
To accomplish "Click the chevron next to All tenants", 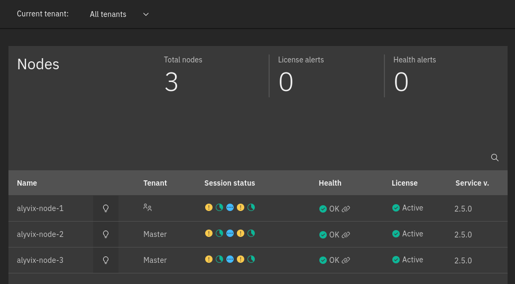I will click(x=146, y=14).
